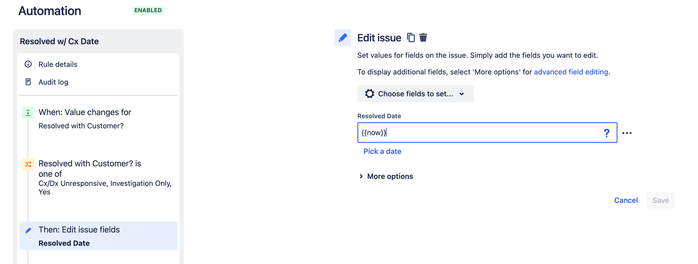Click the gear icon in Choose fields
The width and height of the screenshot is (698, 264).
(x=369, y=94)
